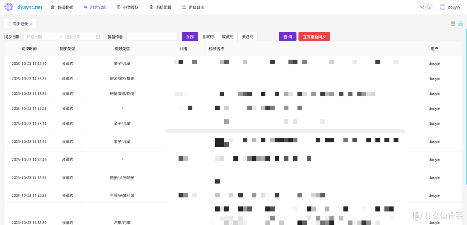Select the 2025-10-23 14:53:14 time cell
This screenshot has height=225, width=467.
coord(29,123)
